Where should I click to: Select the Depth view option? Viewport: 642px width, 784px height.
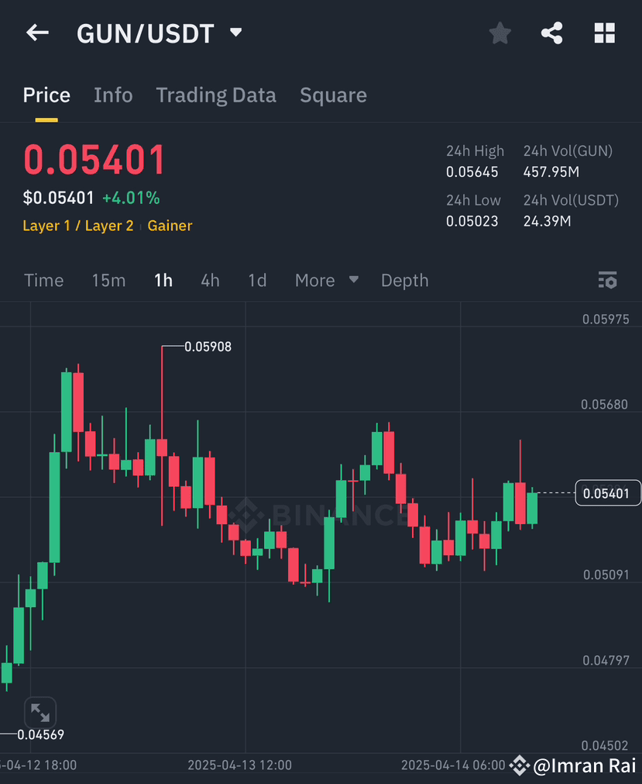(404, 280)
